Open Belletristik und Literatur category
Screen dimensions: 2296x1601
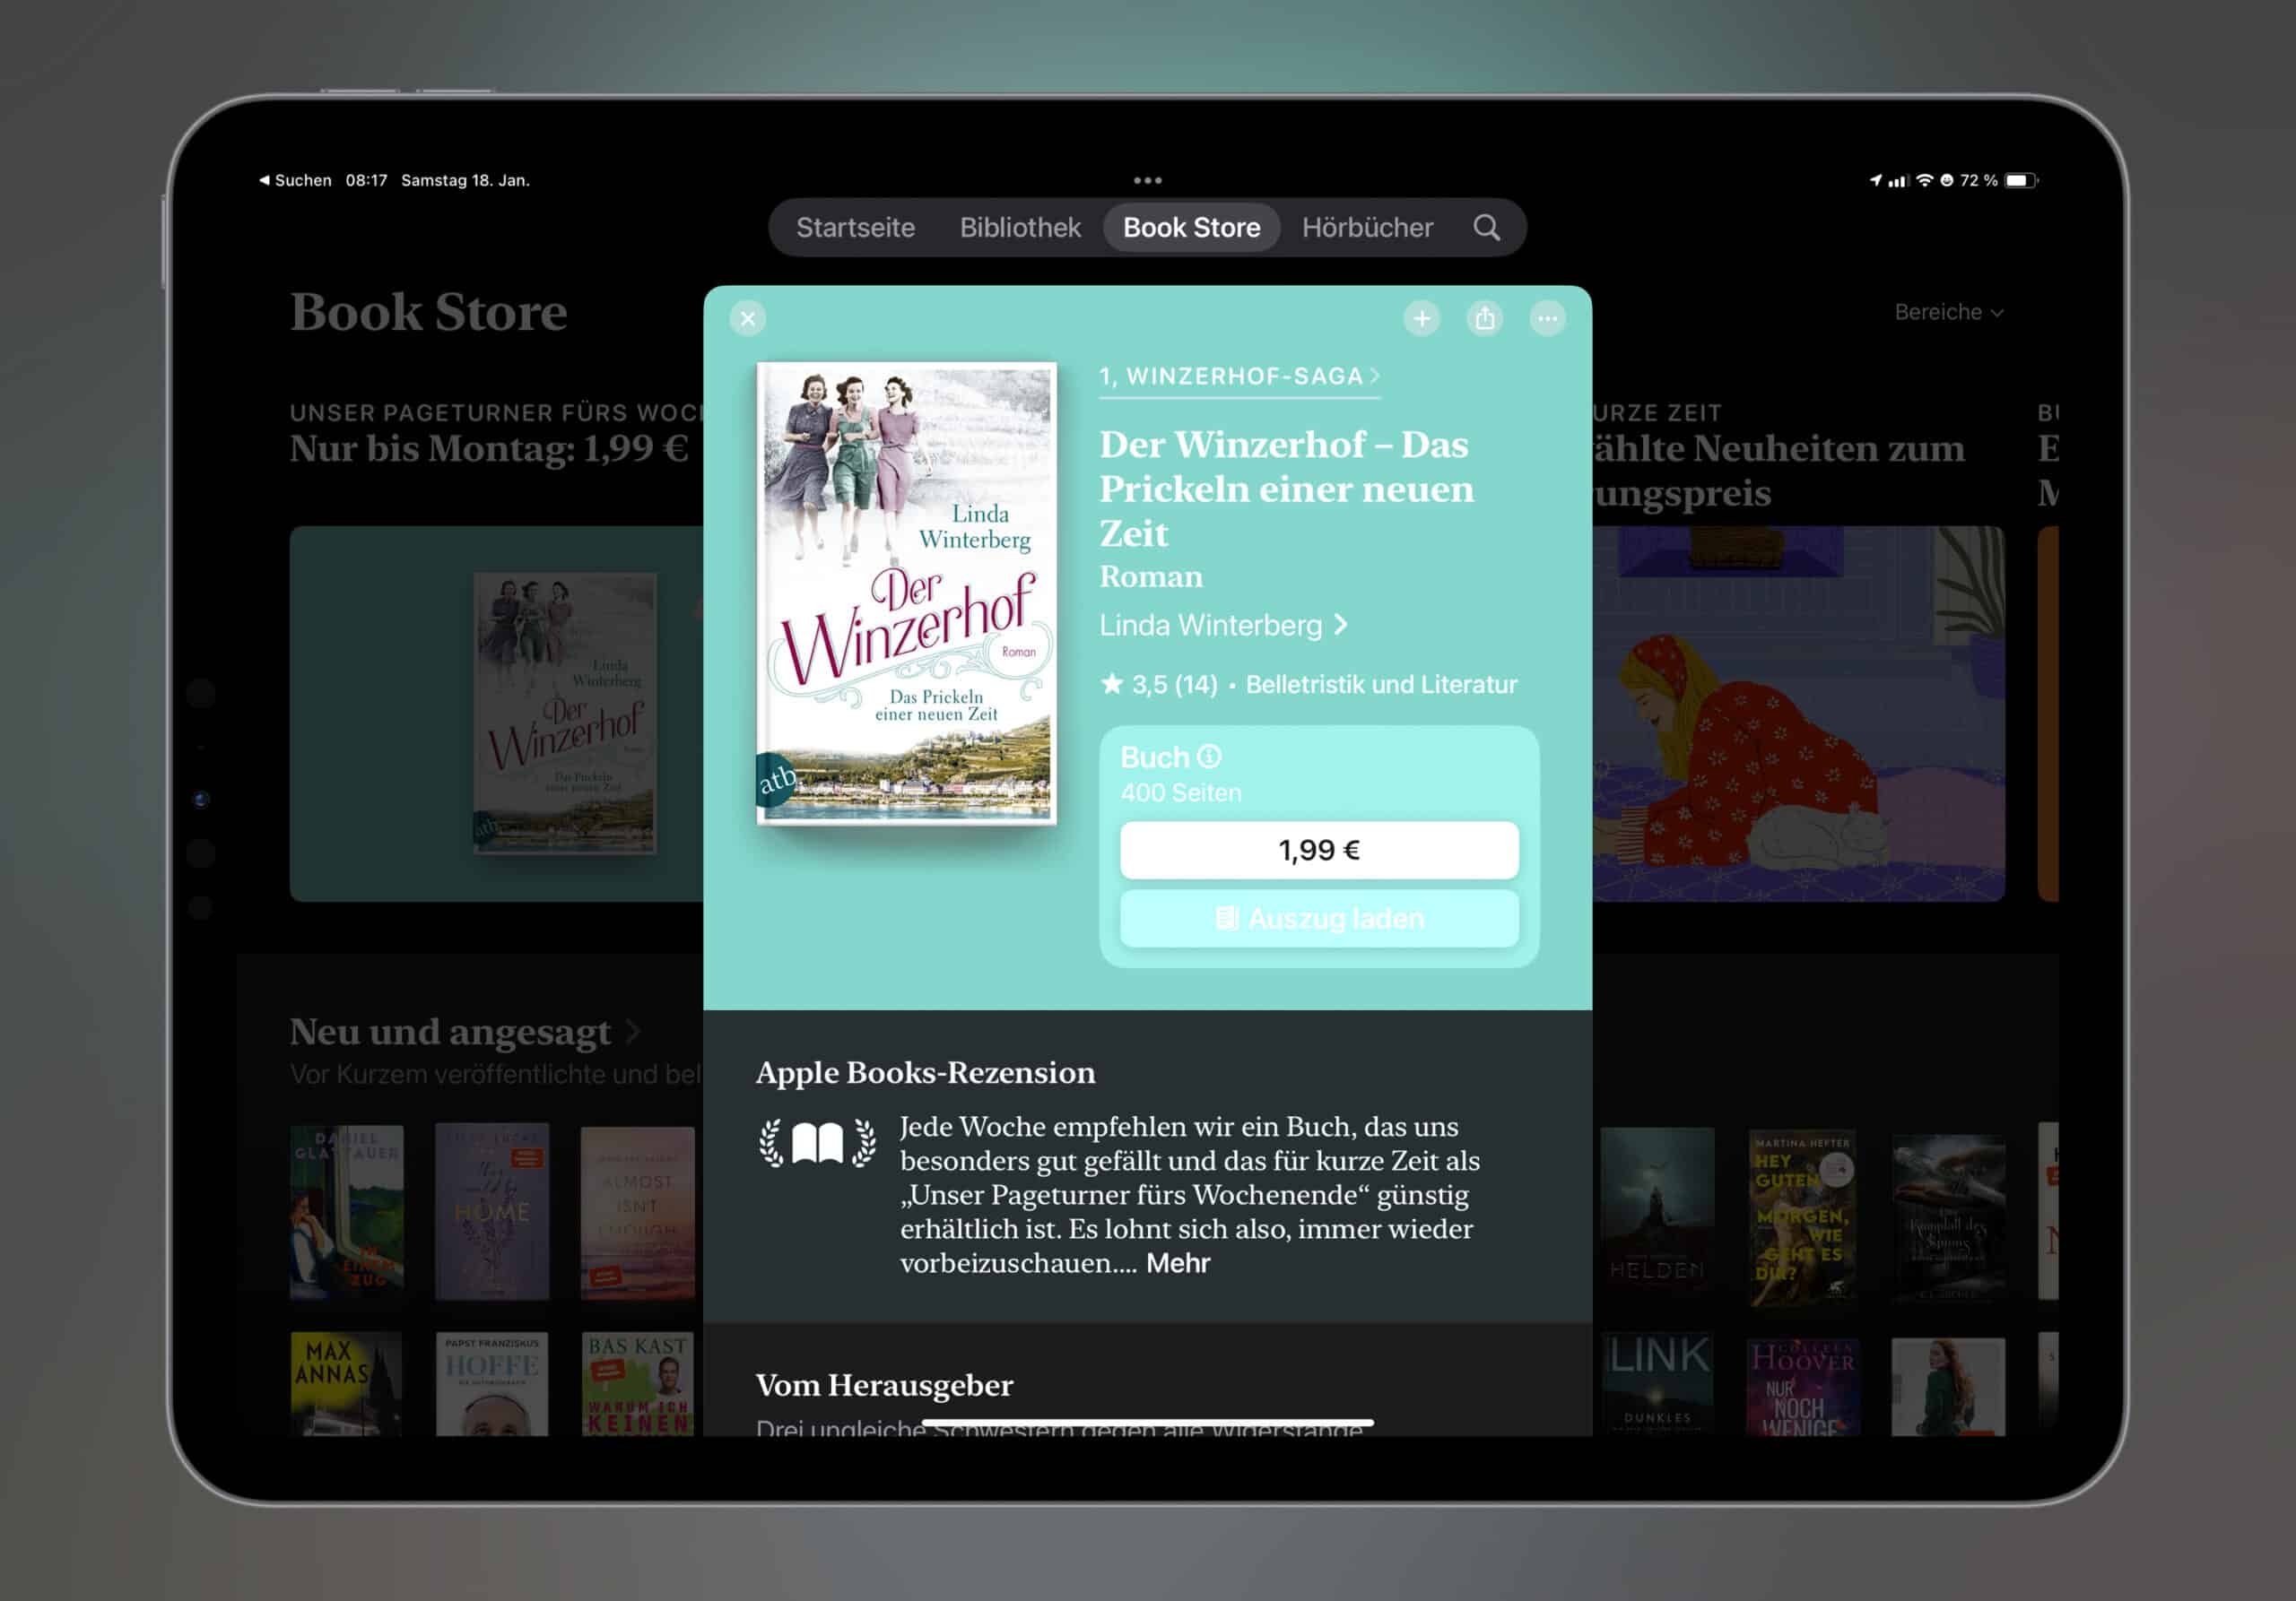[x=1381, y=685]
